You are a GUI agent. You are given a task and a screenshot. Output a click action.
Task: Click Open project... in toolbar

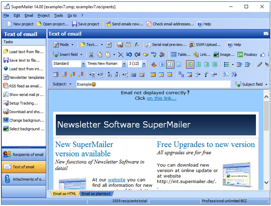(x=53, y=24)
